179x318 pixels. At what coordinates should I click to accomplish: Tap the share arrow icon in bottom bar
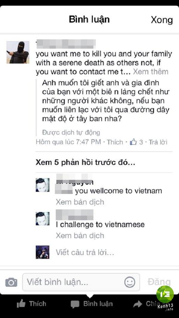point(138,304)
